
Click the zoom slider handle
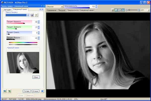[129, 10]
